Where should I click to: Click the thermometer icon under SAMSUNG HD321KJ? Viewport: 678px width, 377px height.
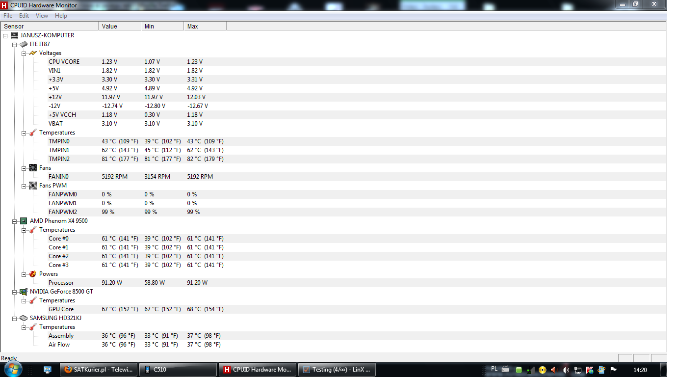tap(33, 327)
